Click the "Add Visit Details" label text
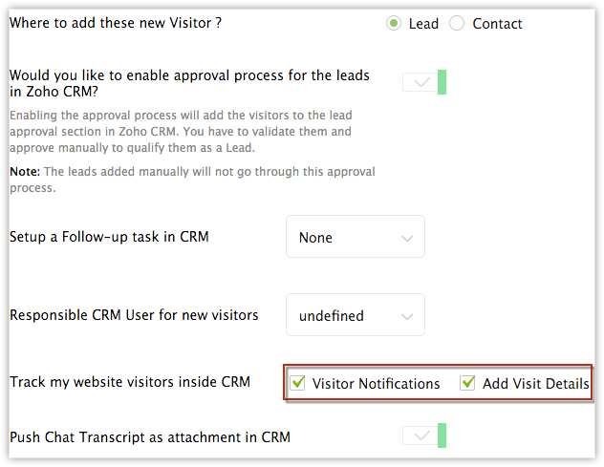Image resolution: width=604 pixels, height=467 pixels. (535, 384)
